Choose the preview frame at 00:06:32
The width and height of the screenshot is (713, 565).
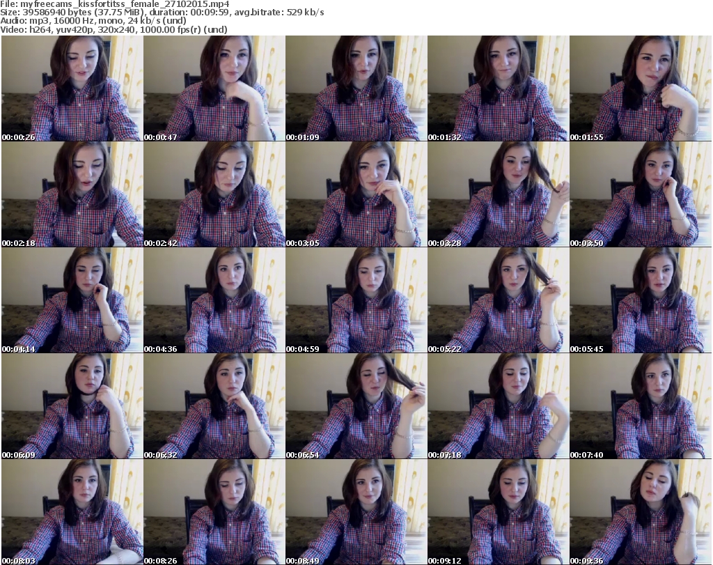214,406
